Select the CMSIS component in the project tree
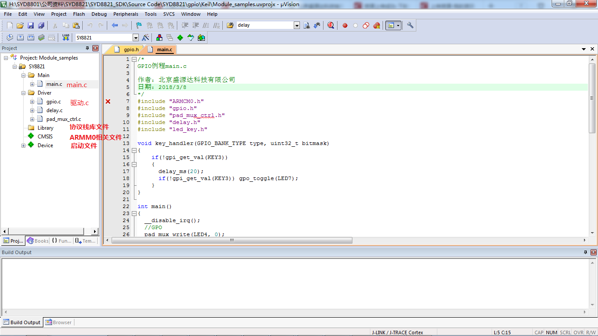598x336 pixels. click(x=45, y=137)
